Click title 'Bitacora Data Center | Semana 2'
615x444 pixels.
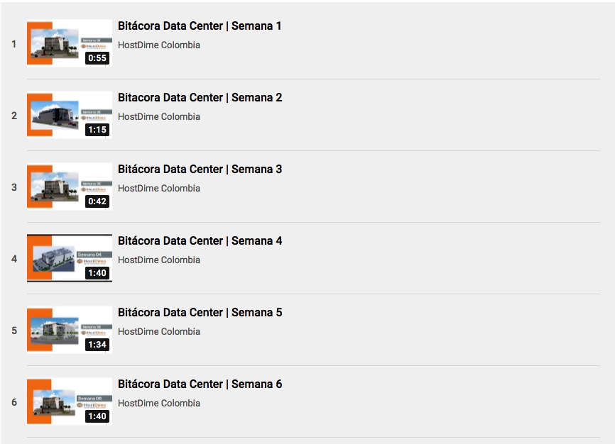pyautogui.click(x=200, y=98)
